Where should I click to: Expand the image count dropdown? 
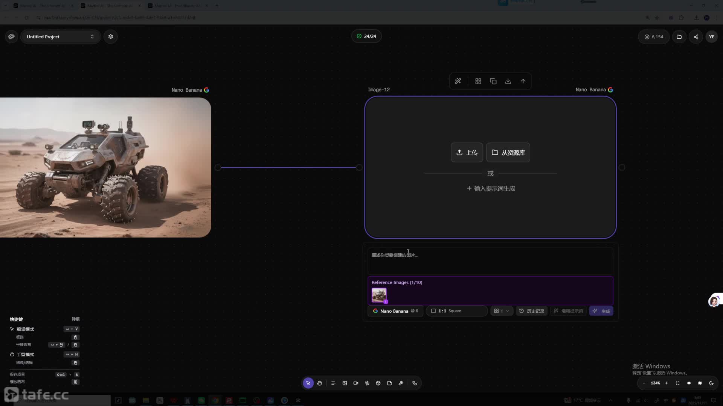coord(502,311)
